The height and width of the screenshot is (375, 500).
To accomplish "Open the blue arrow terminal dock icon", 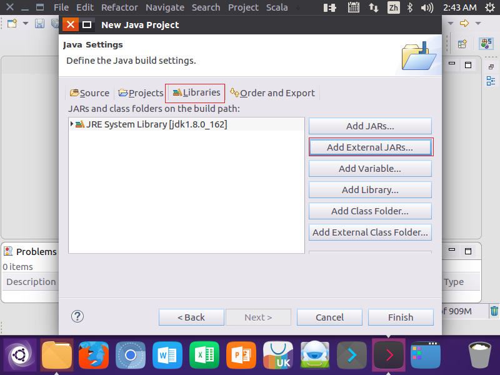I will (352, 355).
